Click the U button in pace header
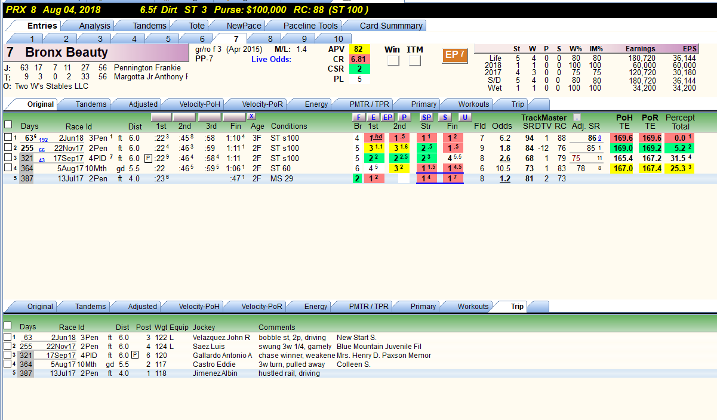 (464, 117)
